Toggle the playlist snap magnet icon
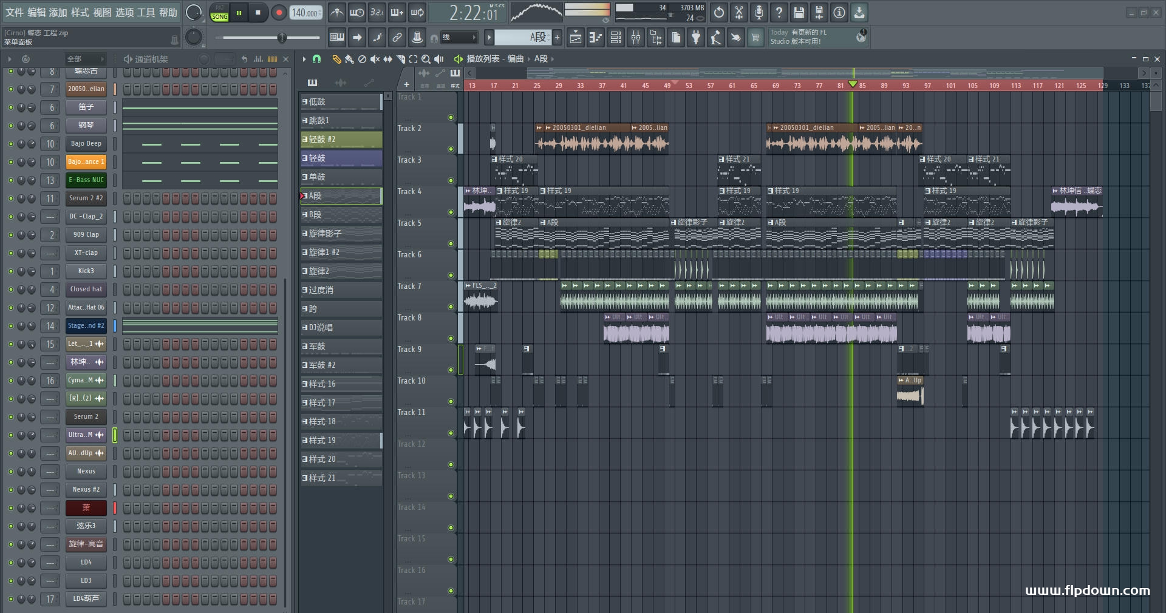This screenshot has height=613, width=1166. (316, 59)
